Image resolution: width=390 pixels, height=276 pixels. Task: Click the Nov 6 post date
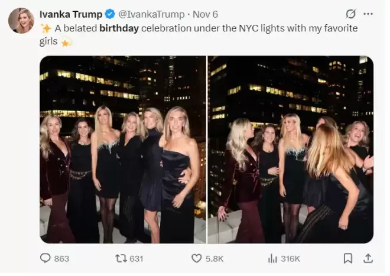[x=206, y=14]
